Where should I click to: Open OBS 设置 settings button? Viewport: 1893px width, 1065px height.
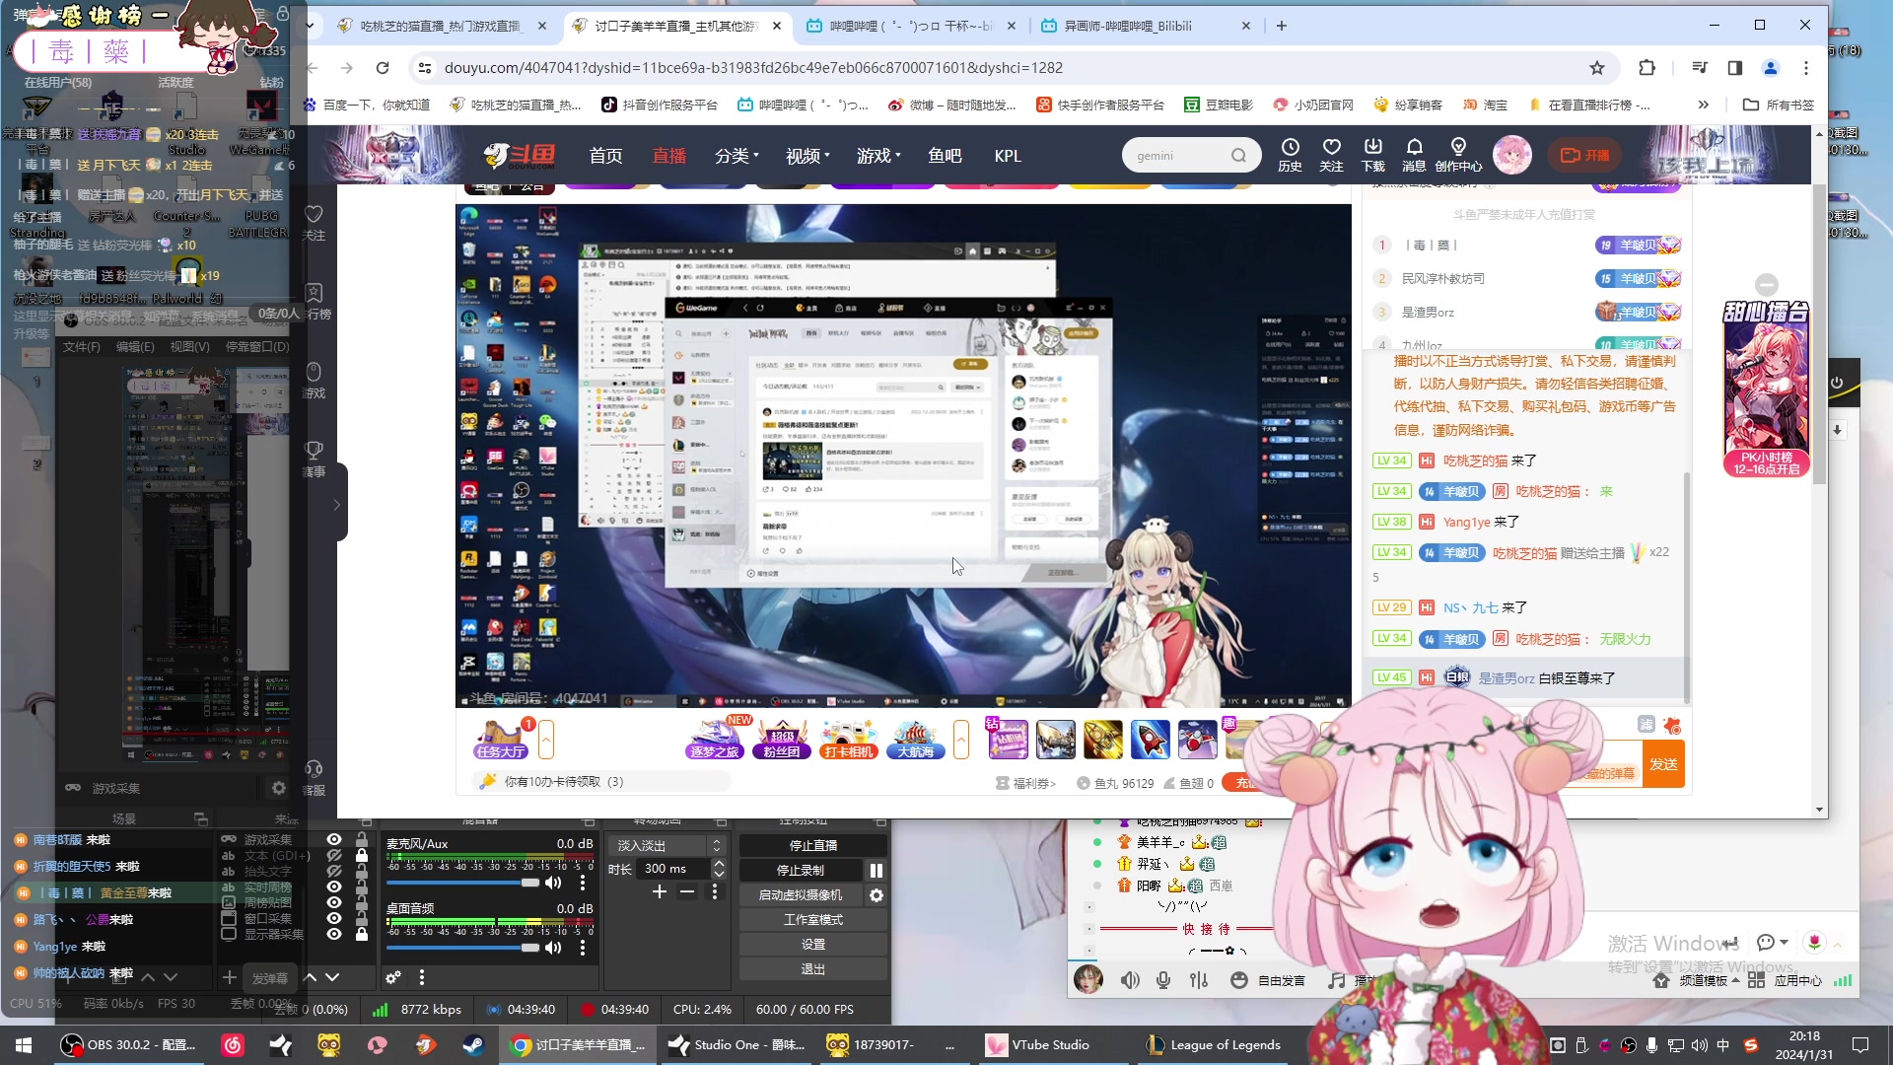813,945
